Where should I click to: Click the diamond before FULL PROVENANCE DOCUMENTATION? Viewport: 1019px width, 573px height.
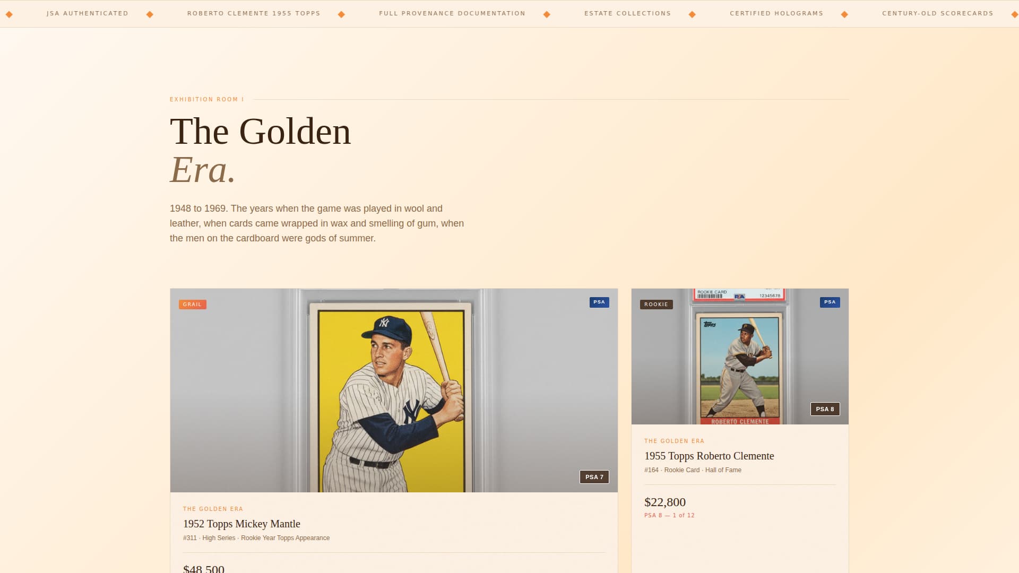(341, 14)
